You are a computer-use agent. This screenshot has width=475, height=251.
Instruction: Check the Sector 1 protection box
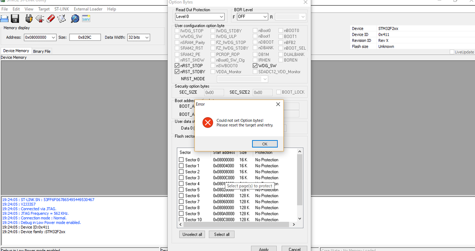(181, 166)
